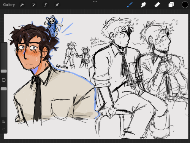Open the Adjustments magic wand menu
This screenshot has width=190, height=143.
(x=34, y=5)
